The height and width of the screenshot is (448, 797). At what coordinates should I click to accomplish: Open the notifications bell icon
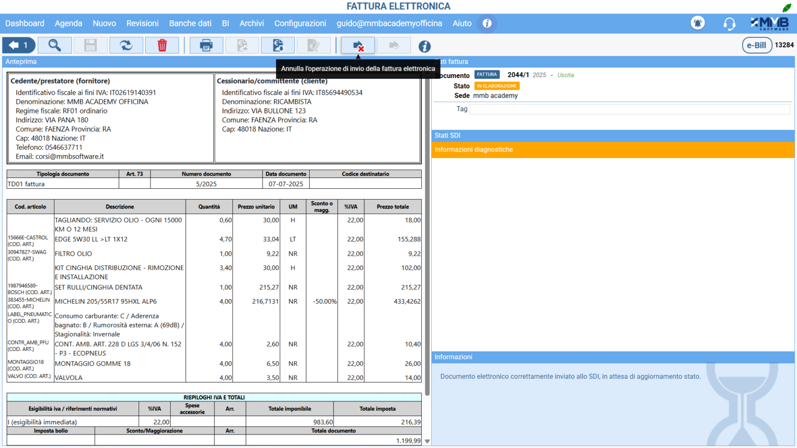697,23
